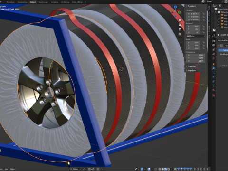Switch to the Video Editing workspace tab

coord(77,2)
